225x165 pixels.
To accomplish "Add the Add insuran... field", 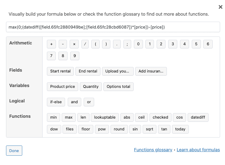I will (151, 71).
